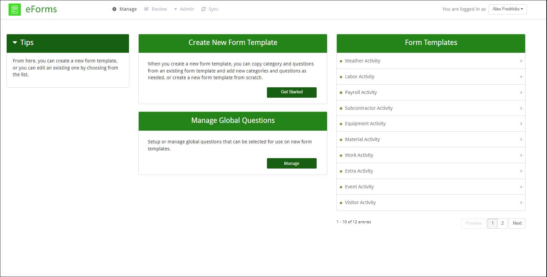The height and width of the screenshot is (277, 547).
Task: Open the Admin dropdown menu
Action: point(184,9)
